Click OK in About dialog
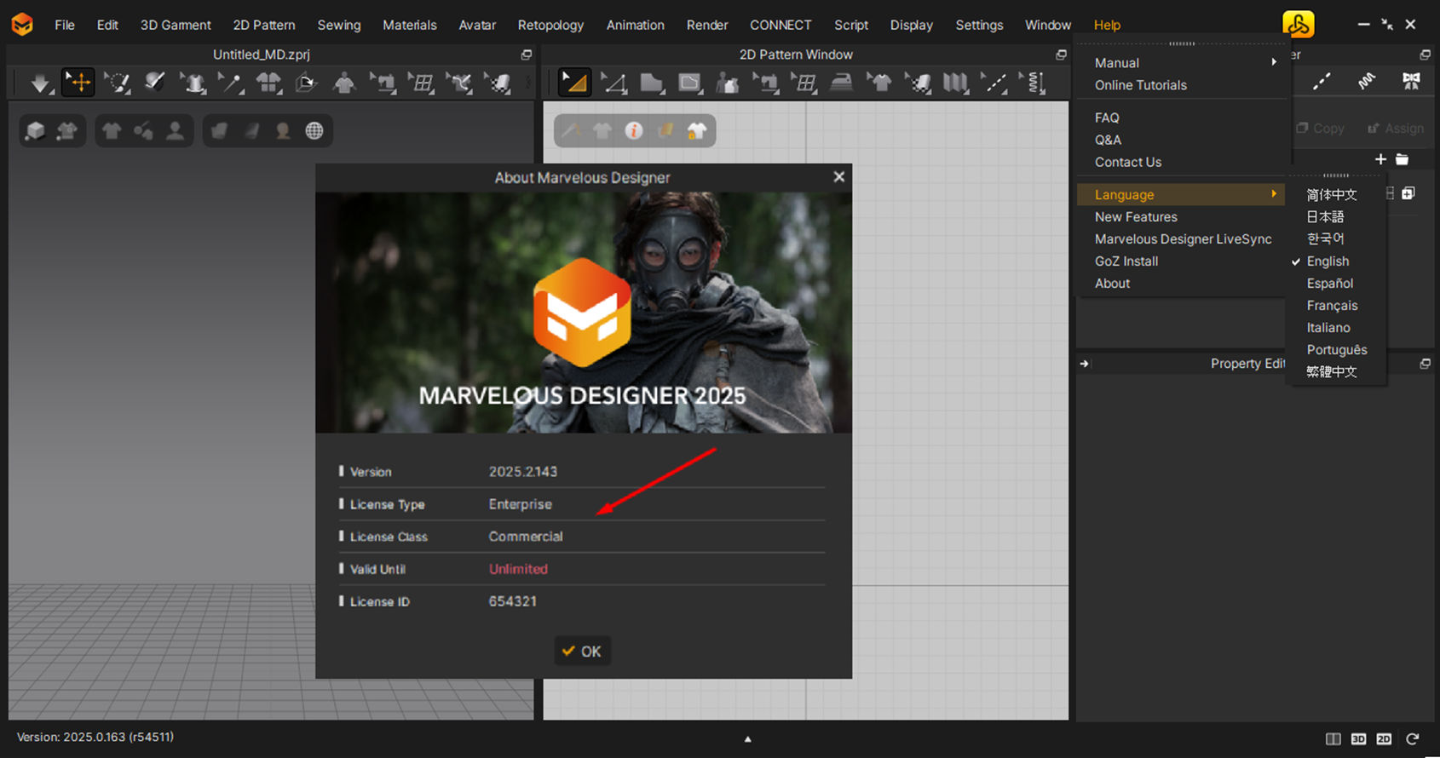The image size is (1440, 758). 582,652
